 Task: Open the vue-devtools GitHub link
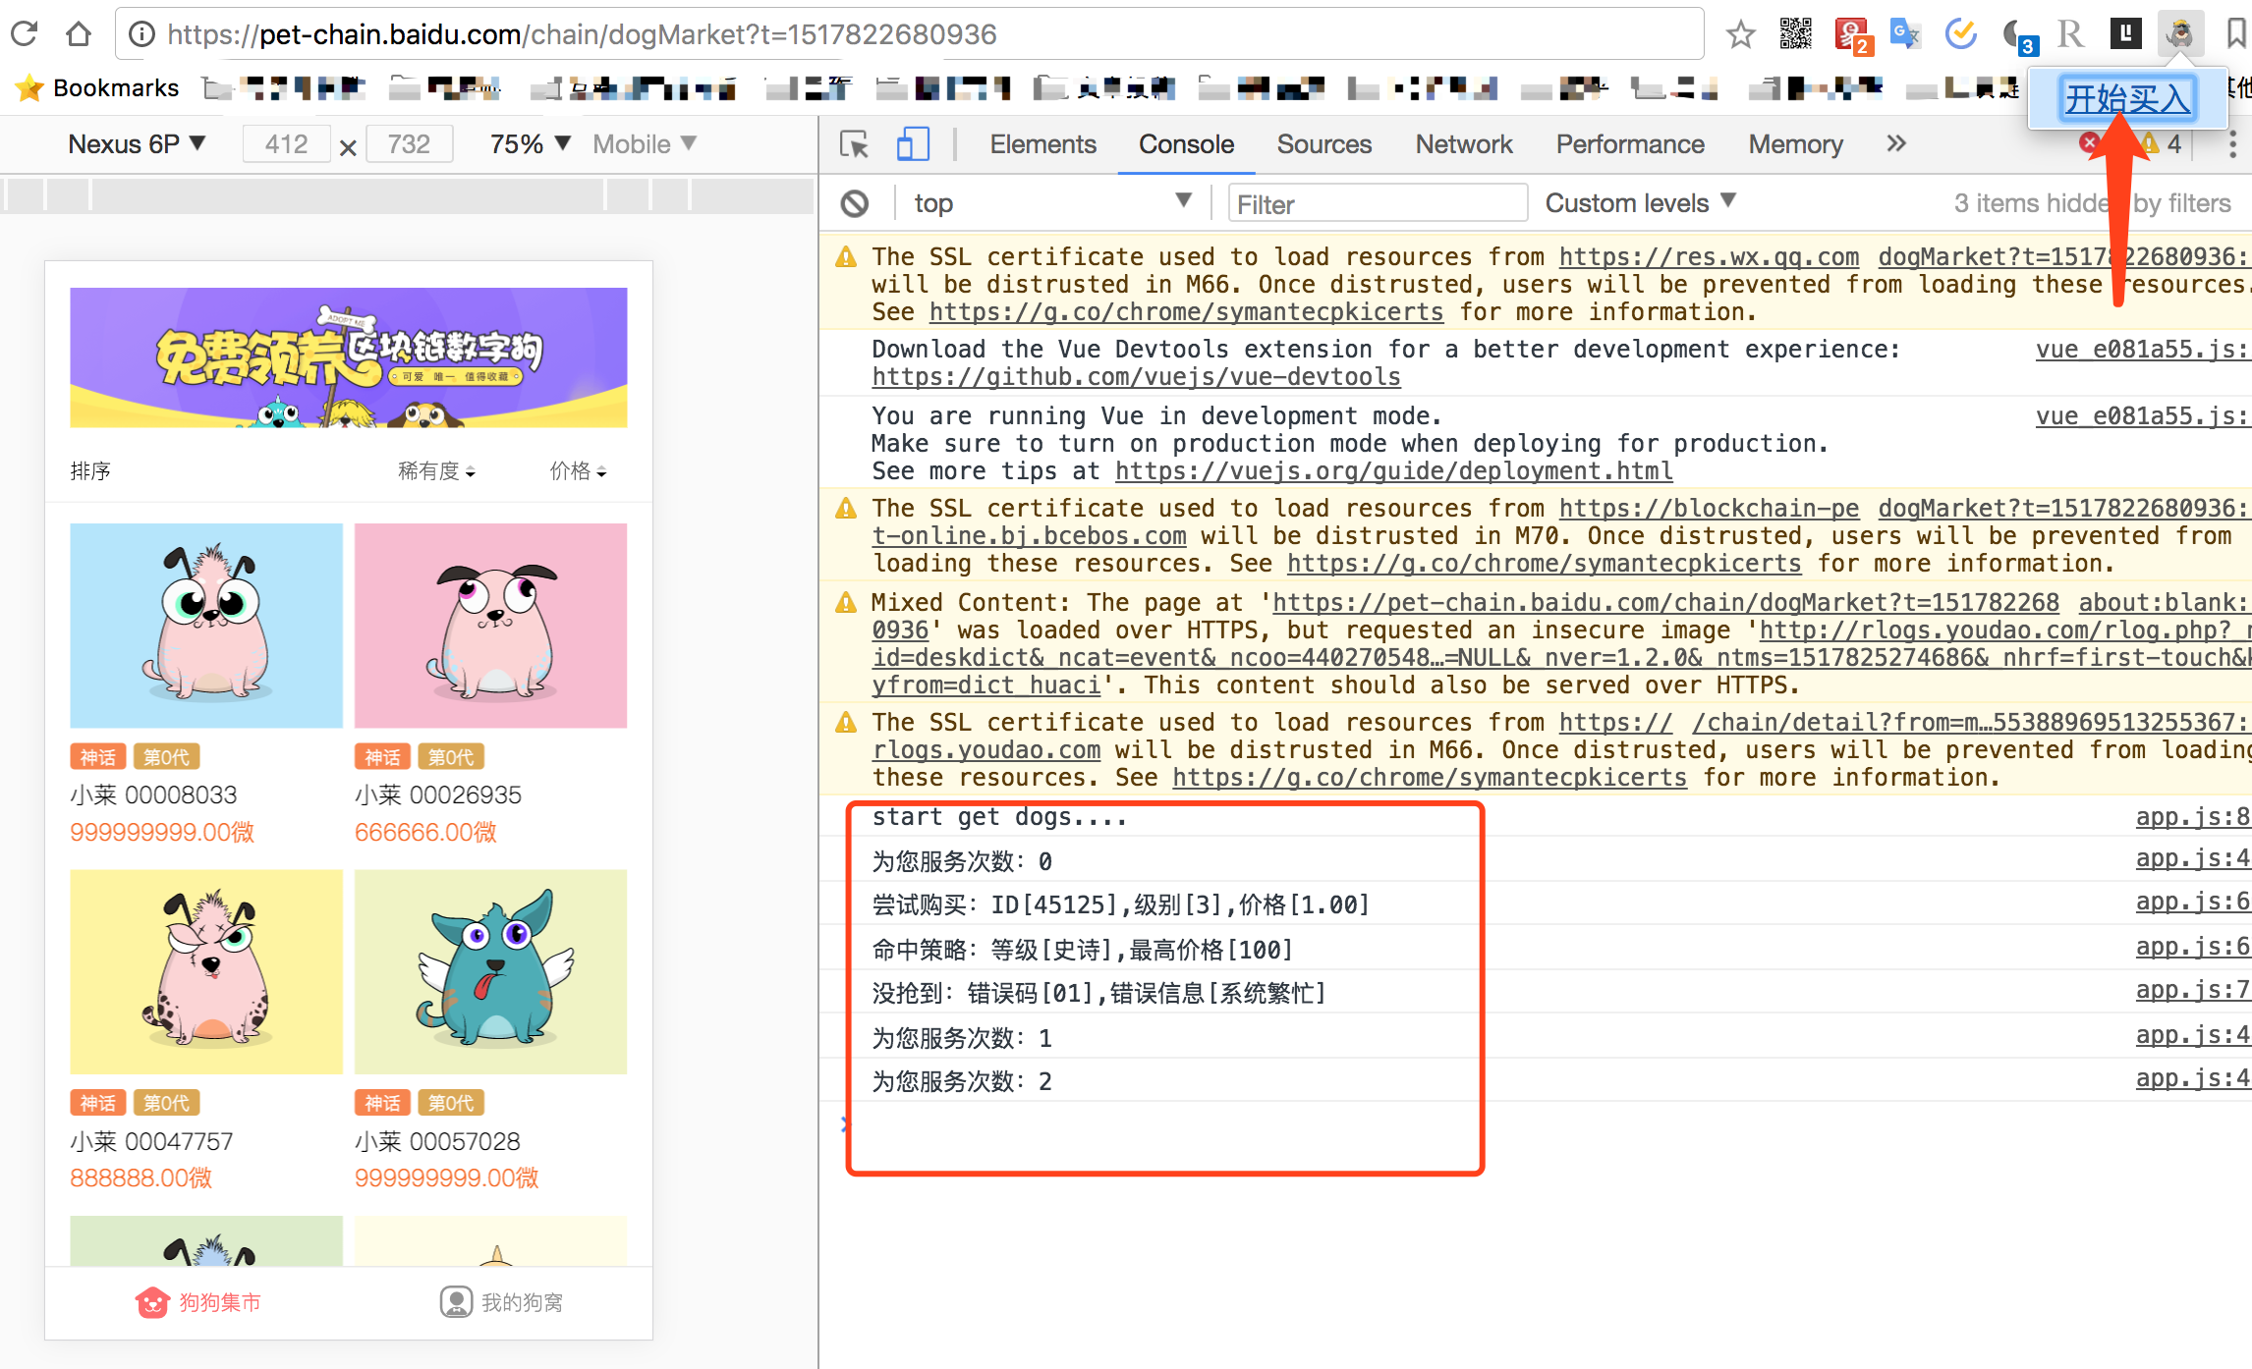point(1136,377)
